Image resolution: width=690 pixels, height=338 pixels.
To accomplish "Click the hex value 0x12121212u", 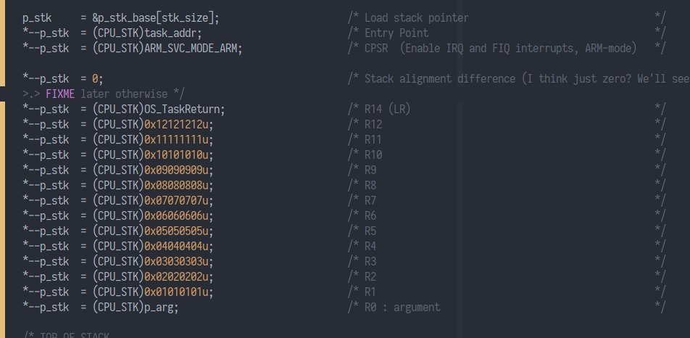I will pyautogui.click(x=178, y=124).
